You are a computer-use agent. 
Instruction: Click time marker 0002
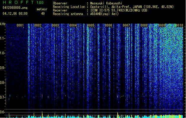(38, 25)
